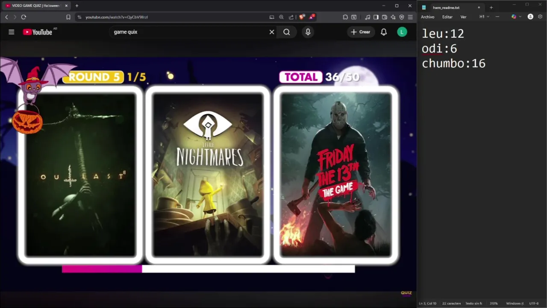Open the Editar menu in Notepad
547x308 pixels.
pyautogui.click(x=447, y=17)
